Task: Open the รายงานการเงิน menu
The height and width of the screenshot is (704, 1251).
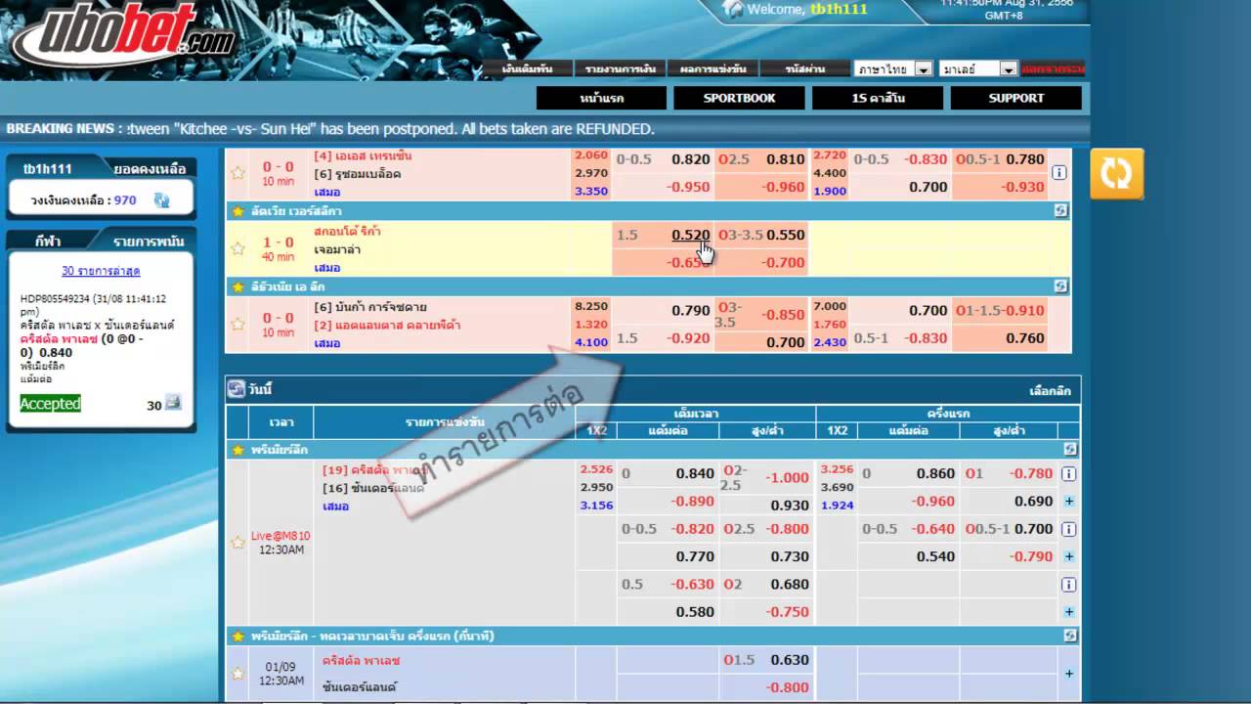Action: [621, 69]
